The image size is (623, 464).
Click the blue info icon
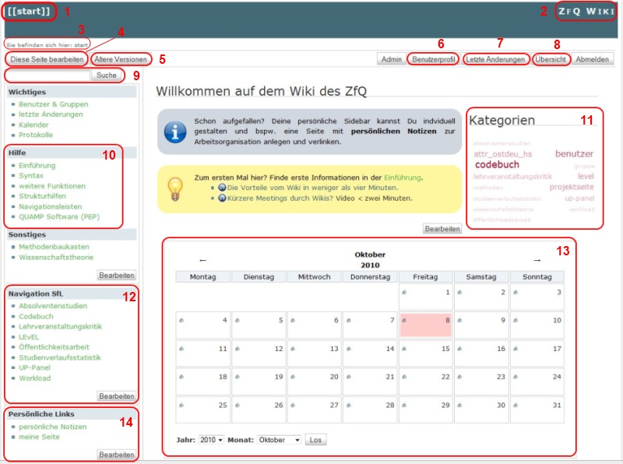(174, 131)
